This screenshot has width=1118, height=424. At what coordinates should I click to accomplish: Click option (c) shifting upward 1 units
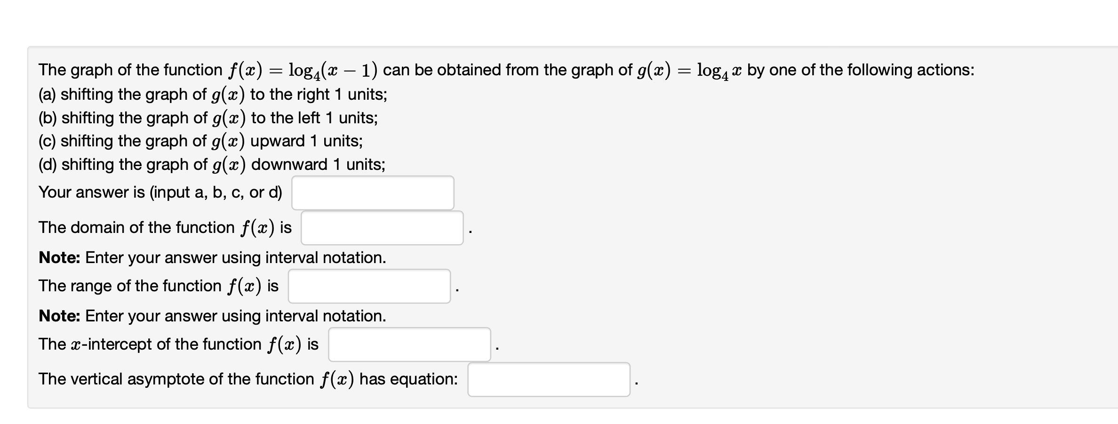click(200, 141)
